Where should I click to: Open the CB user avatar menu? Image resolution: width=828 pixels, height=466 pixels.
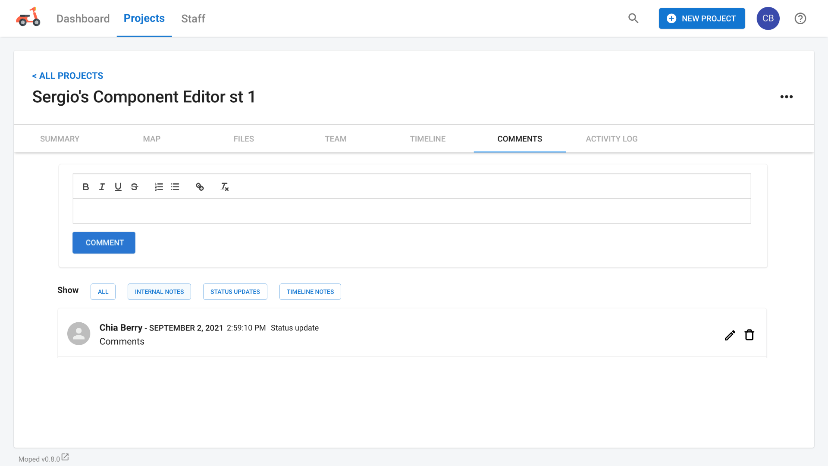(768, 19)
